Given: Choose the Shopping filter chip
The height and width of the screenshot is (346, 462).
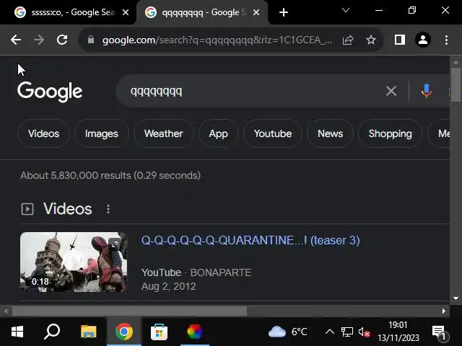Looking at the screenshot, I should 391,133.
